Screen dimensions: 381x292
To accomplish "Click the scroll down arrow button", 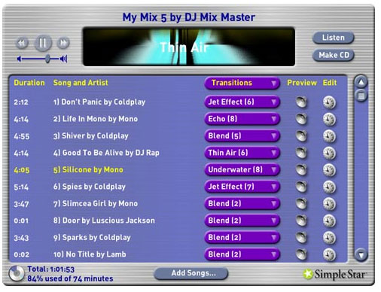I will tap(361, 255).
